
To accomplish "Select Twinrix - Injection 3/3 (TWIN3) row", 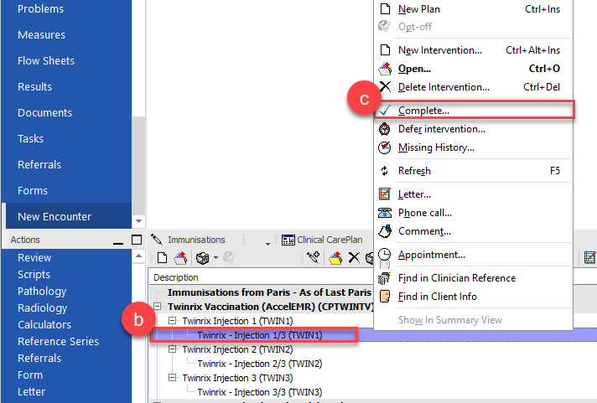I will tap(260, 392).
